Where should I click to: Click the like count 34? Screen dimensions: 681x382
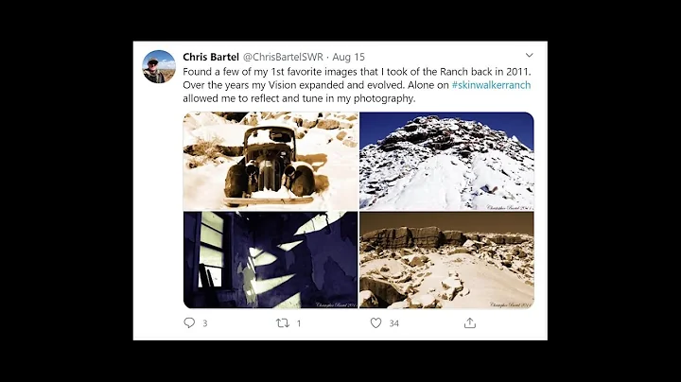click(393, 323)
